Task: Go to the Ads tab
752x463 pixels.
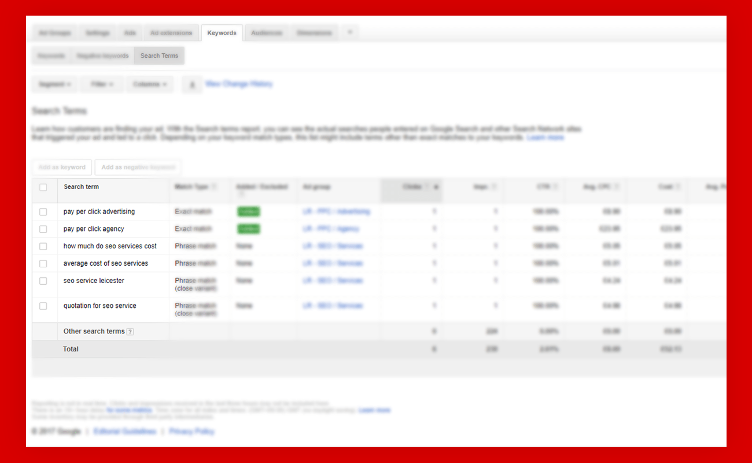Action: [x=130, y=33]
